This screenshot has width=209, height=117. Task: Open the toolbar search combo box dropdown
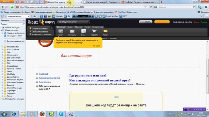[28, 16]
